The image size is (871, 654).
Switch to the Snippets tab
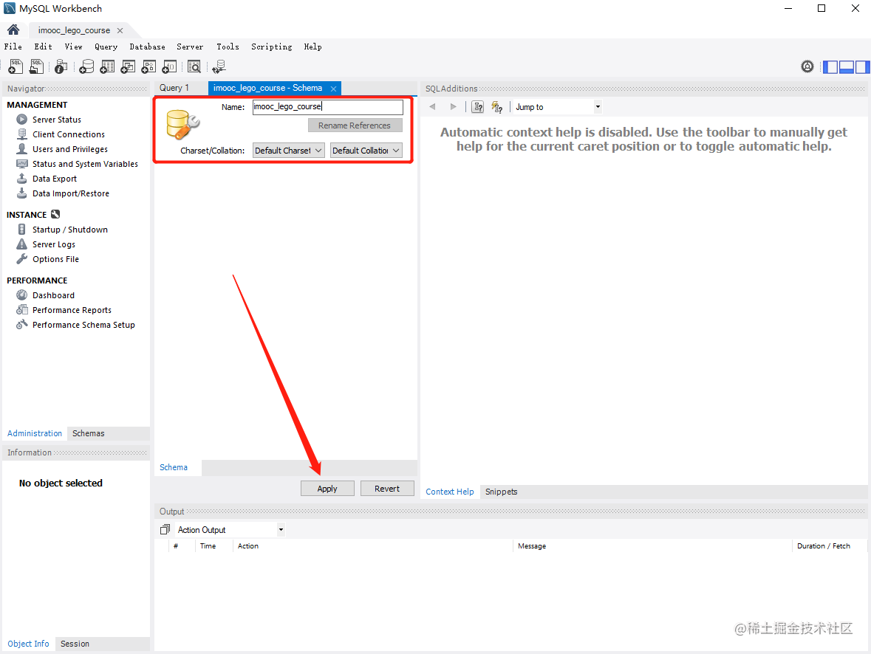click(501, 492)
